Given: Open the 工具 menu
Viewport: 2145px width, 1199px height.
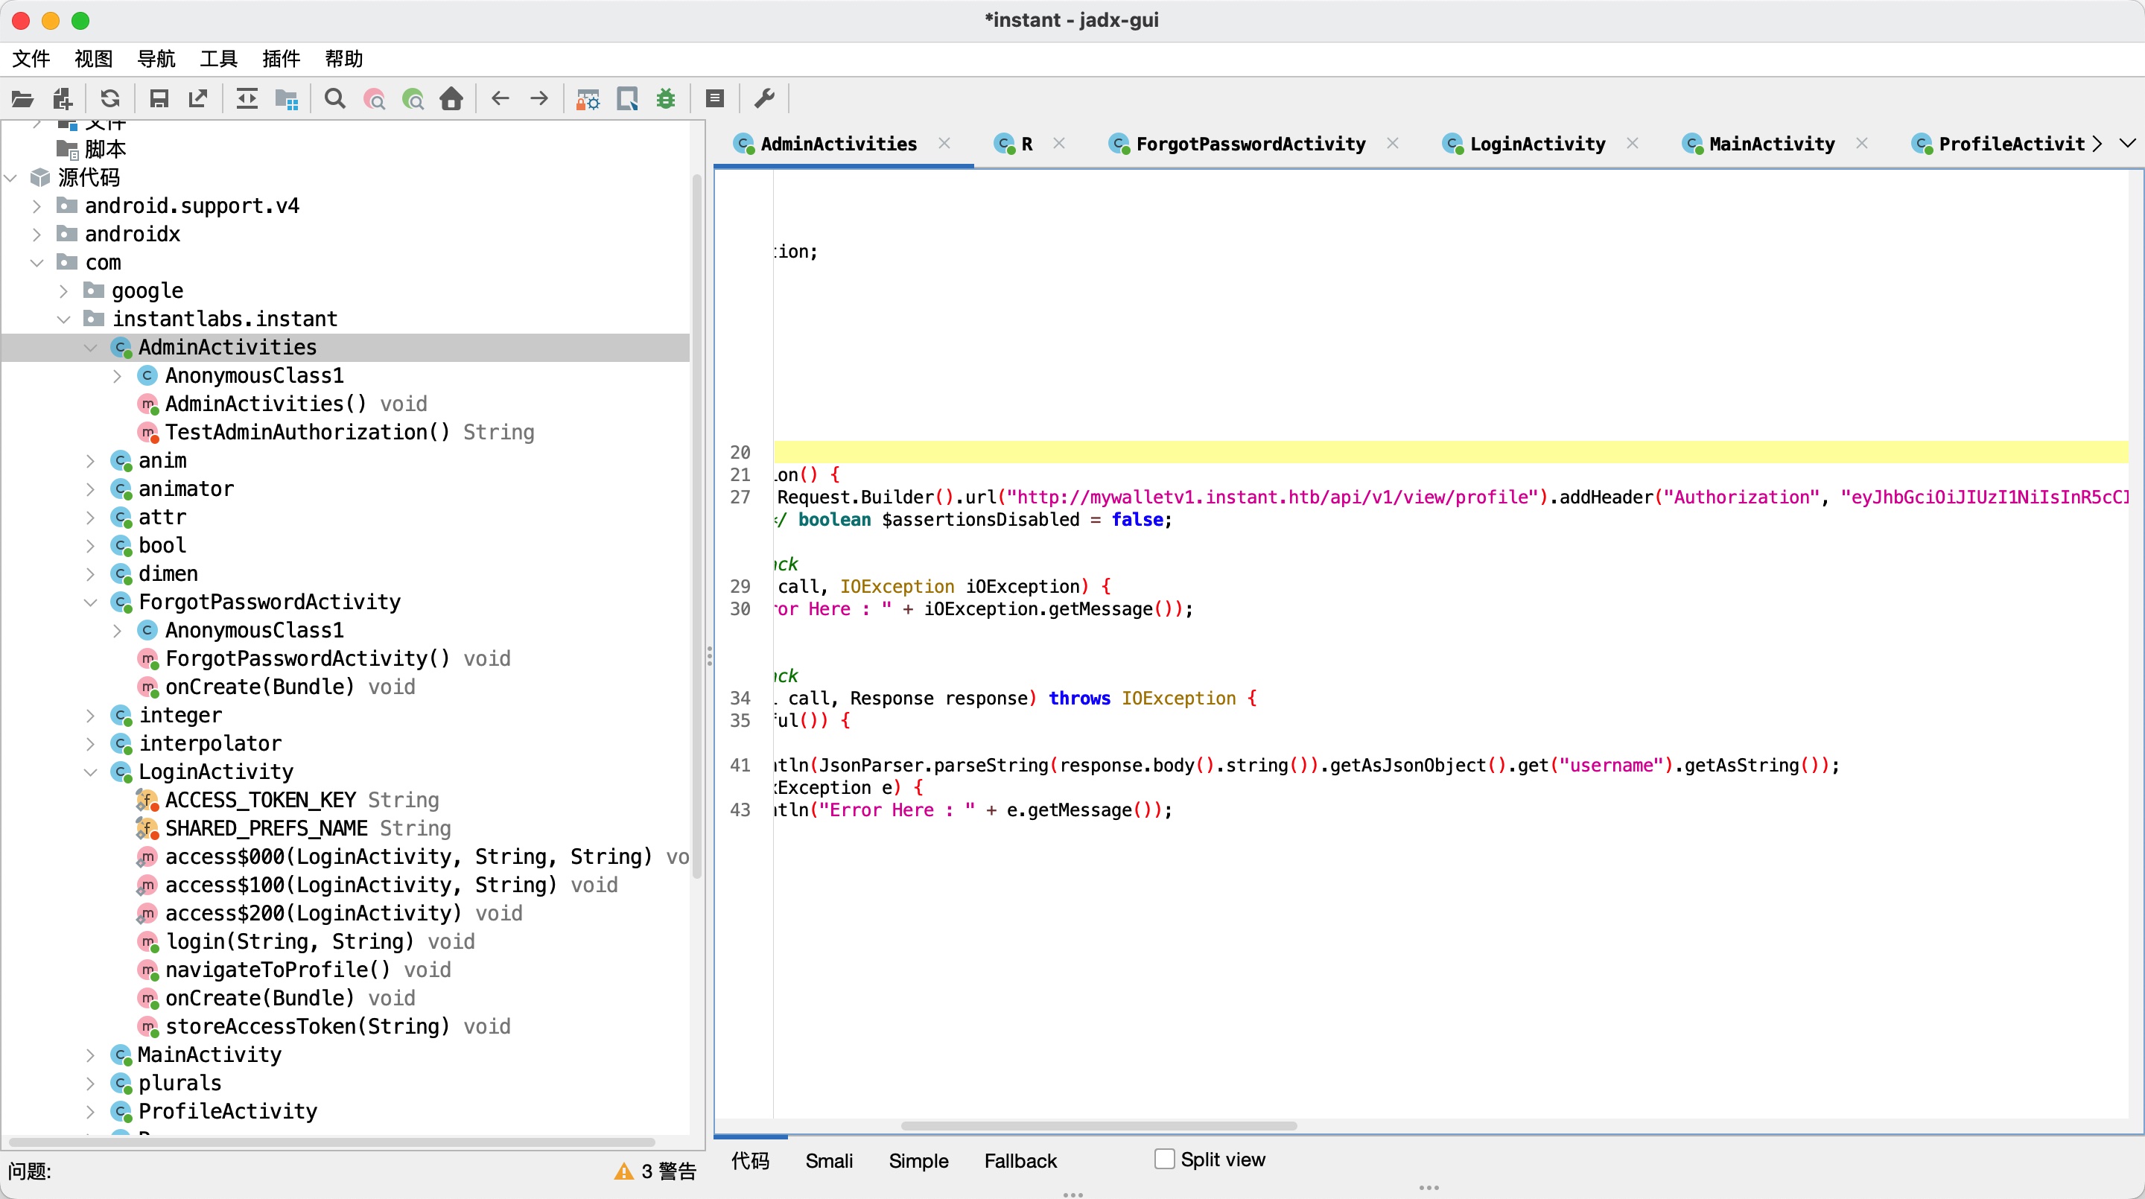Looking at the screenshot, I should (x=218, y=58).
